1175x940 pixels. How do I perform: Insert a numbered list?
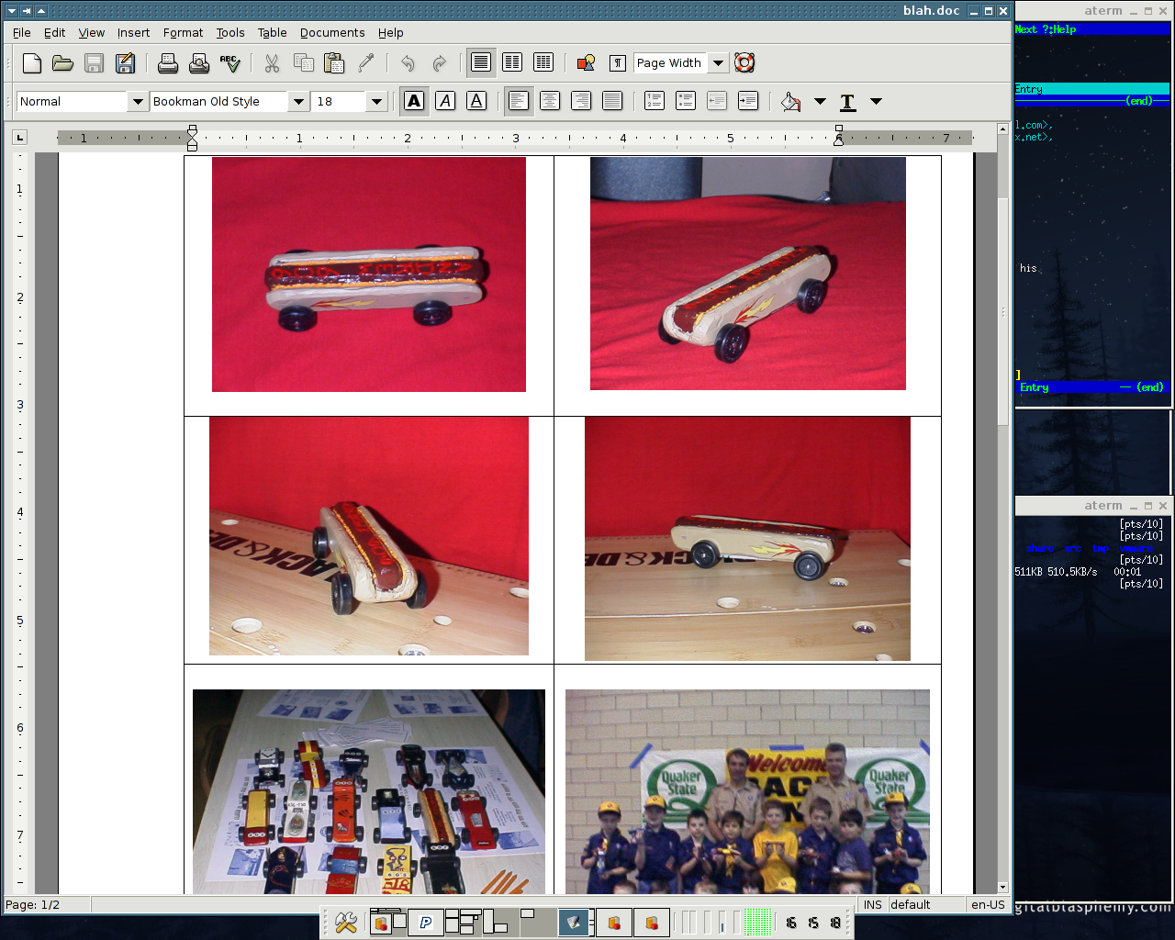point(655,101)
